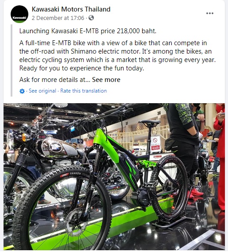Click the See original link
Viewport: 228px width, 252px height.
click(43, 91)
